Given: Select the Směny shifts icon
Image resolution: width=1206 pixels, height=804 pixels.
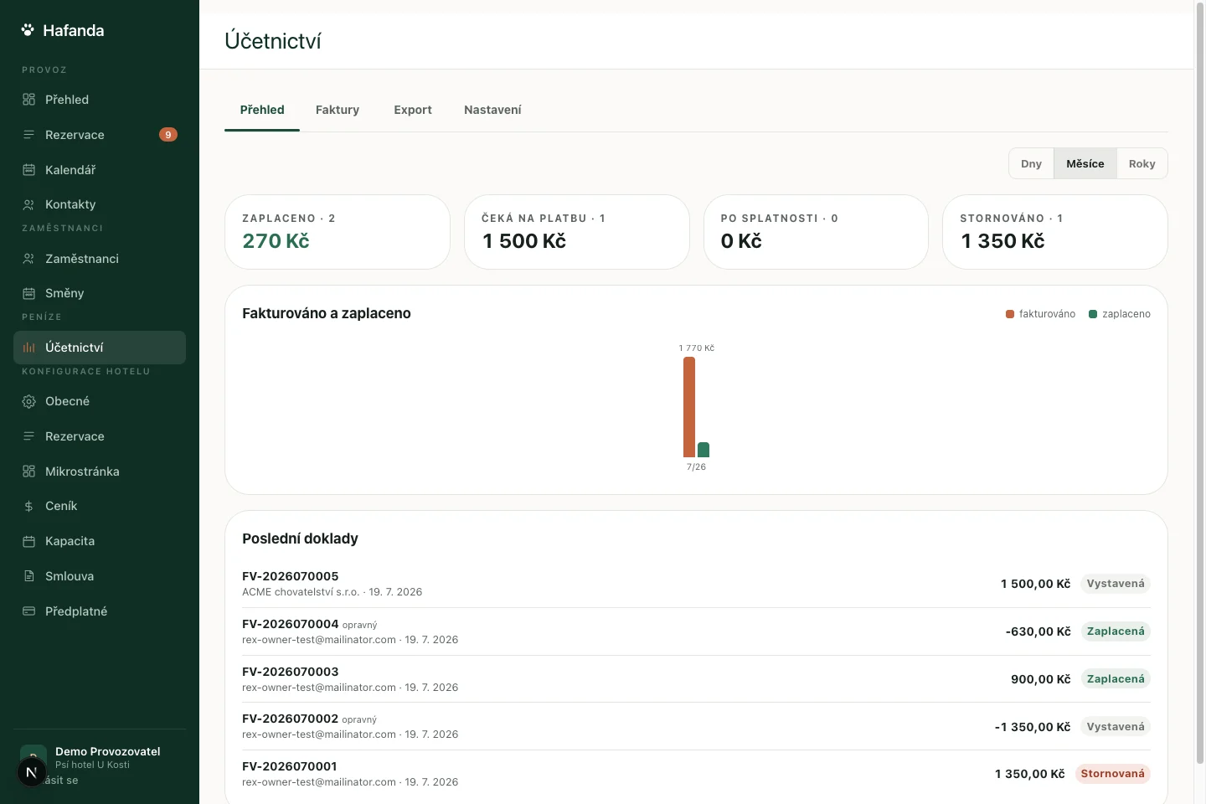Looking at the screenshot, I should [x=28, y=293].
